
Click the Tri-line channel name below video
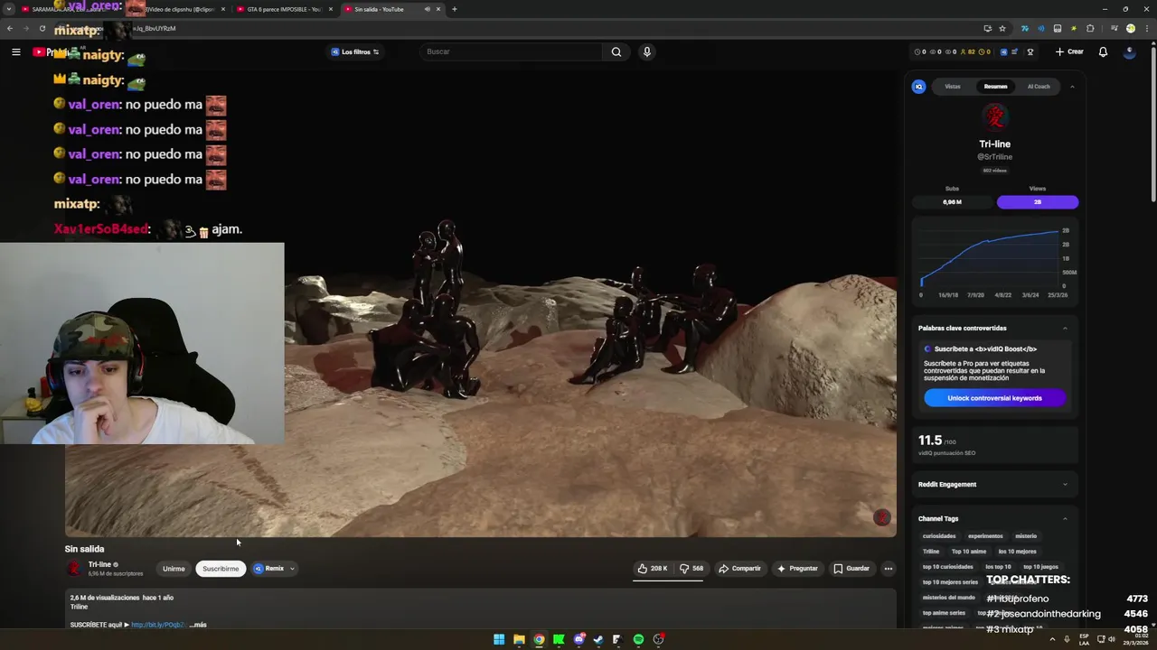click(99, 564)
